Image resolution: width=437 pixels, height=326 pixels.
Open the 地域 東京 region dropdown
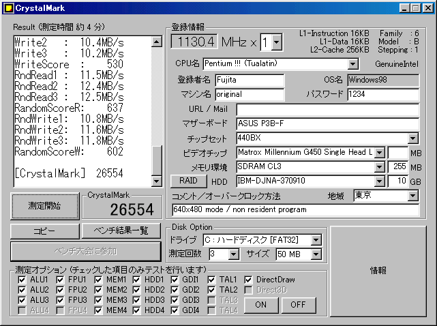click(x=412, y=196)
